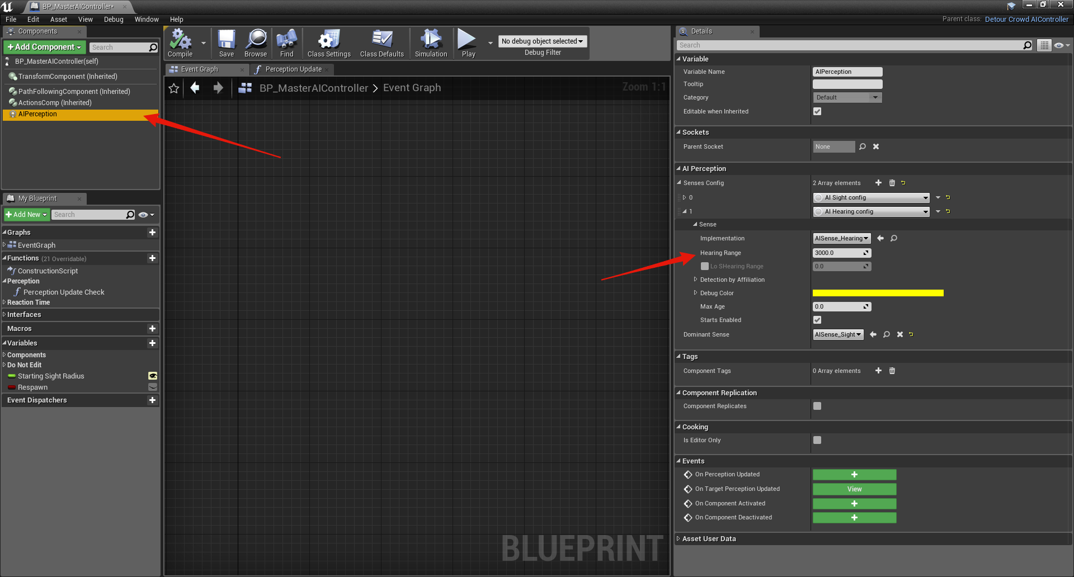The image size is (1074, 577).
Task: Expand Detection by Affiliation section
Action: click(x=696, y=280)
